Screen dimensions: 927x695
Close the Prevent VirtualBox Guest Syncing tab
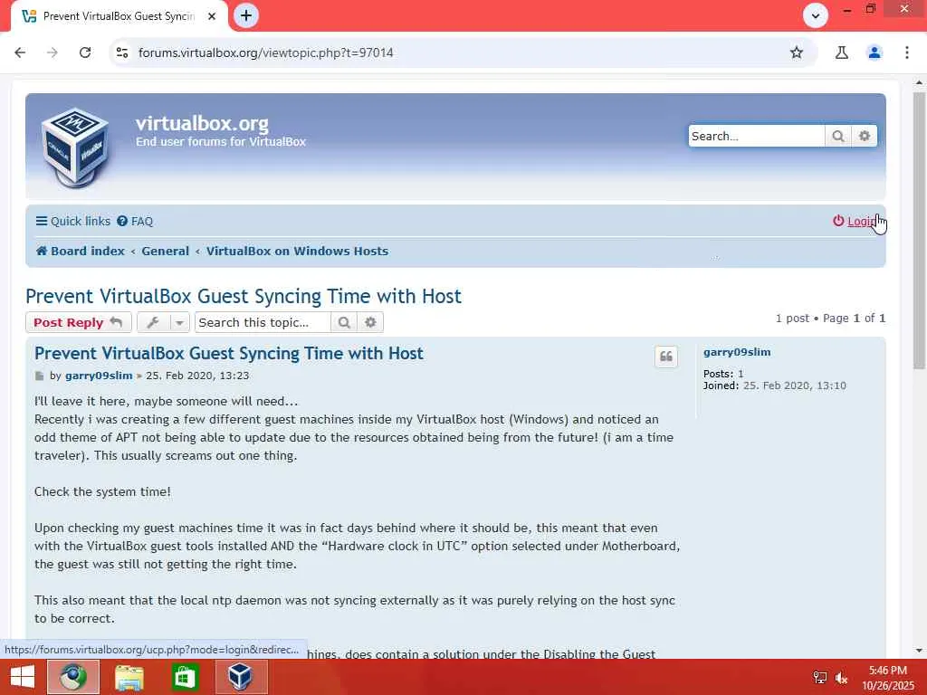212,16
